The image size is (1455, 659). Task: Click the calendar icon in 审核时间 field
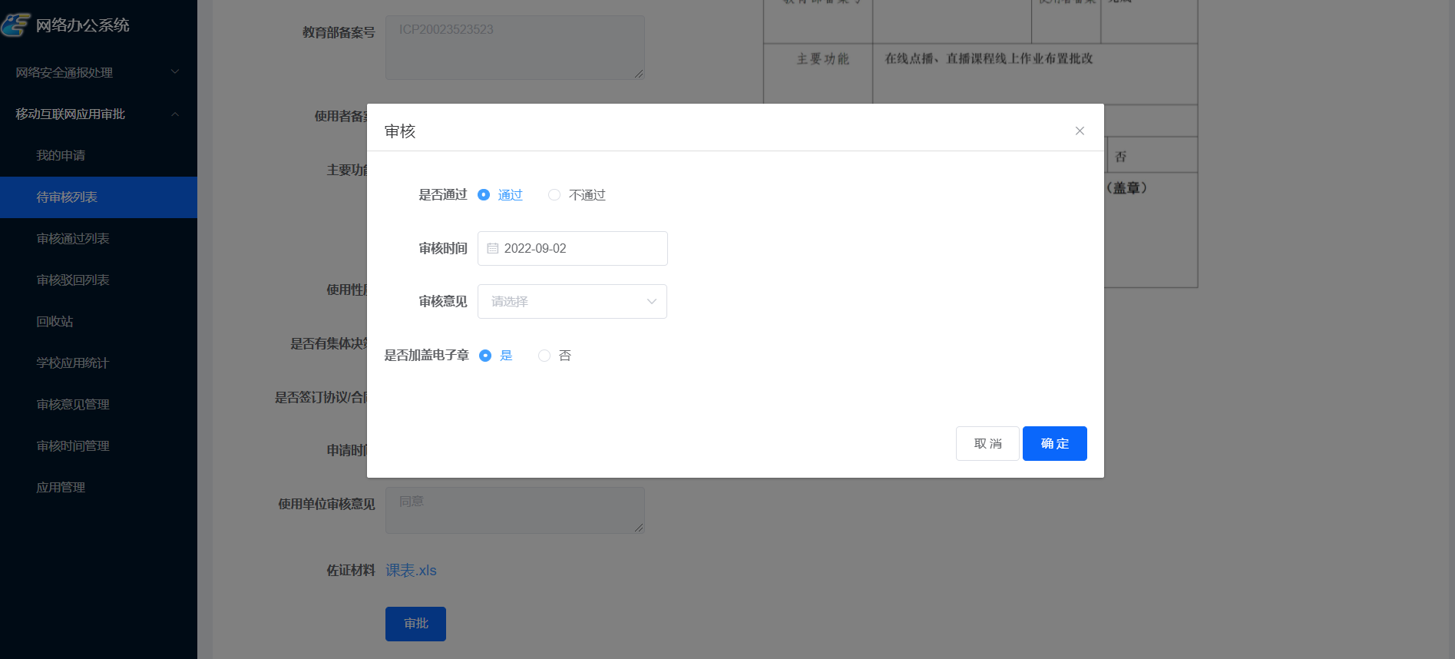click(493, 249)
